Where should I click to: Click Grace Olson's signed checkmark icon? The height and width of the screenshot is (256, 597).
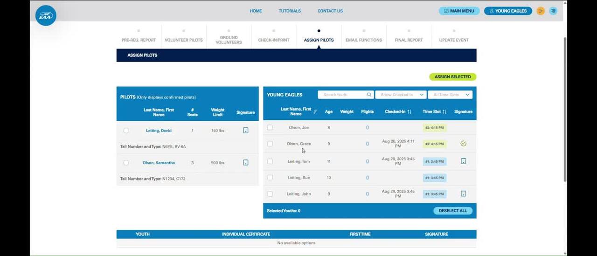tap(463, 144)
